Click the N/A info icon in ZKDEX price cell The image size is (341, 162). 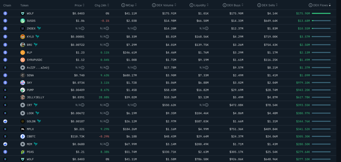pos(83,28)
